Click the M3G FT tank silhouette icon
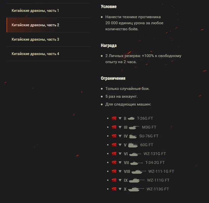The image size is (209, 203). coord(134,127)
